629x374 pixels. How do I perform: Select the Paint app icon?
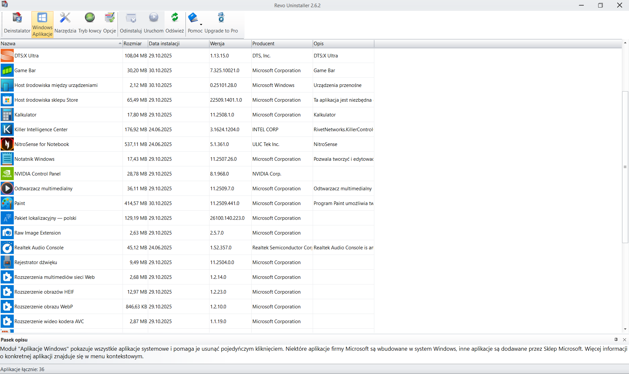7,203
